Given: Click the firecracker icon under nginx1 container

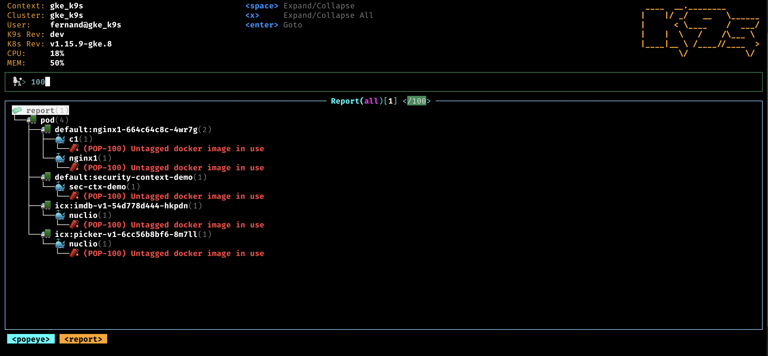Looking at the screenshot, I should (74, 168).
